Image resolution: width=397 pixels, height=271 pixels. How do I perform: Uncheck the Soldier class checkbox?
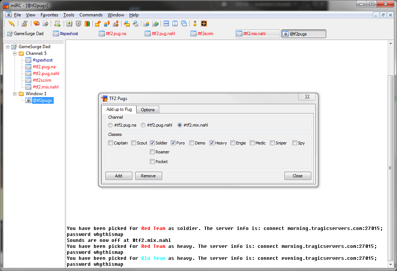coord(152,143)
